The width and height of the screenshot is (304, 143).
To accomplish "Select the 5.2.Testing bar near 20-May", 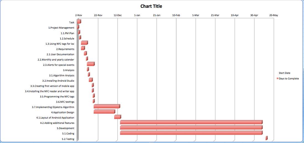I will (266, 138).
